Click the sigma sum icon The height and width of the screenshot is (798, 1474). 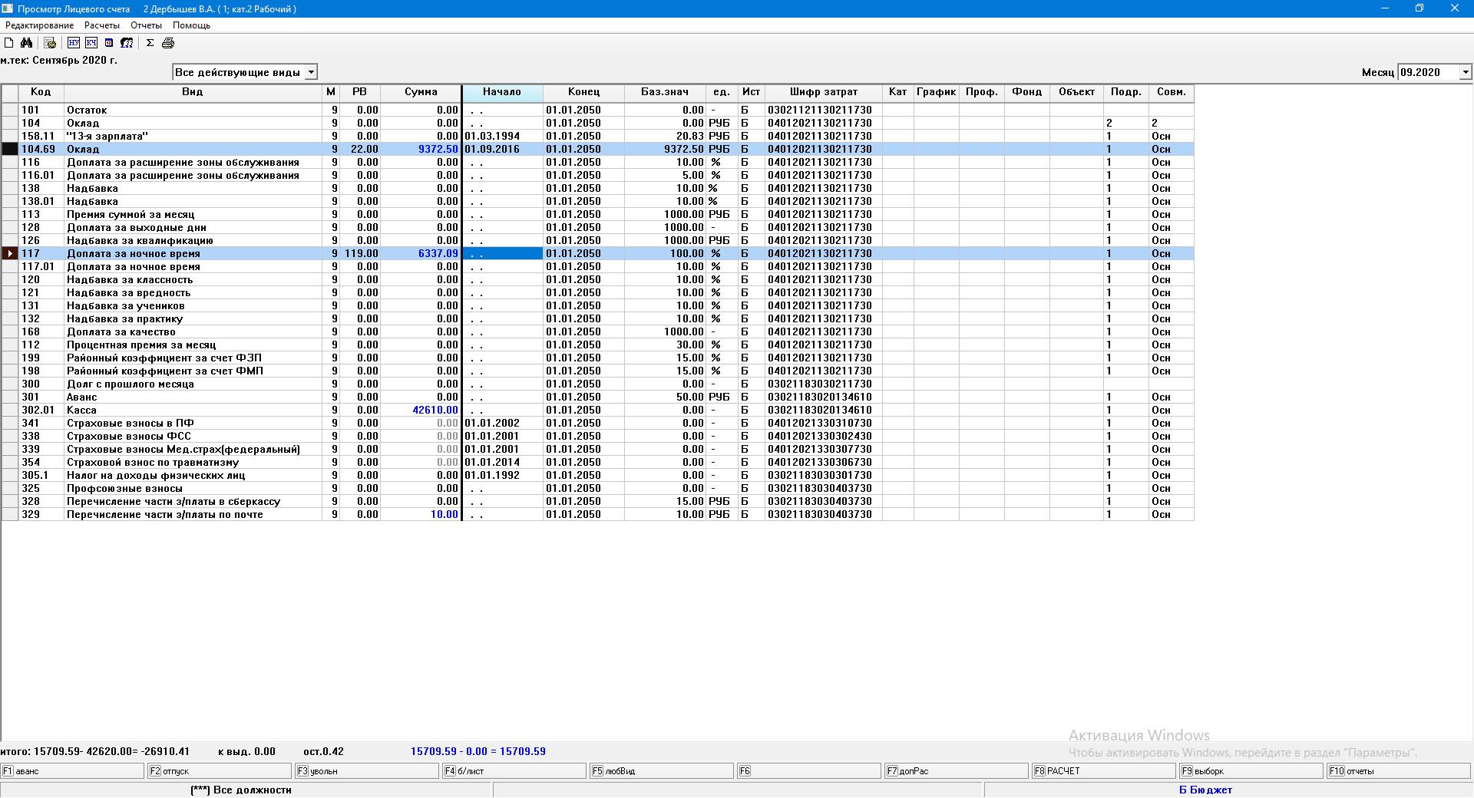pyautogui.click(x=150, y=43)
